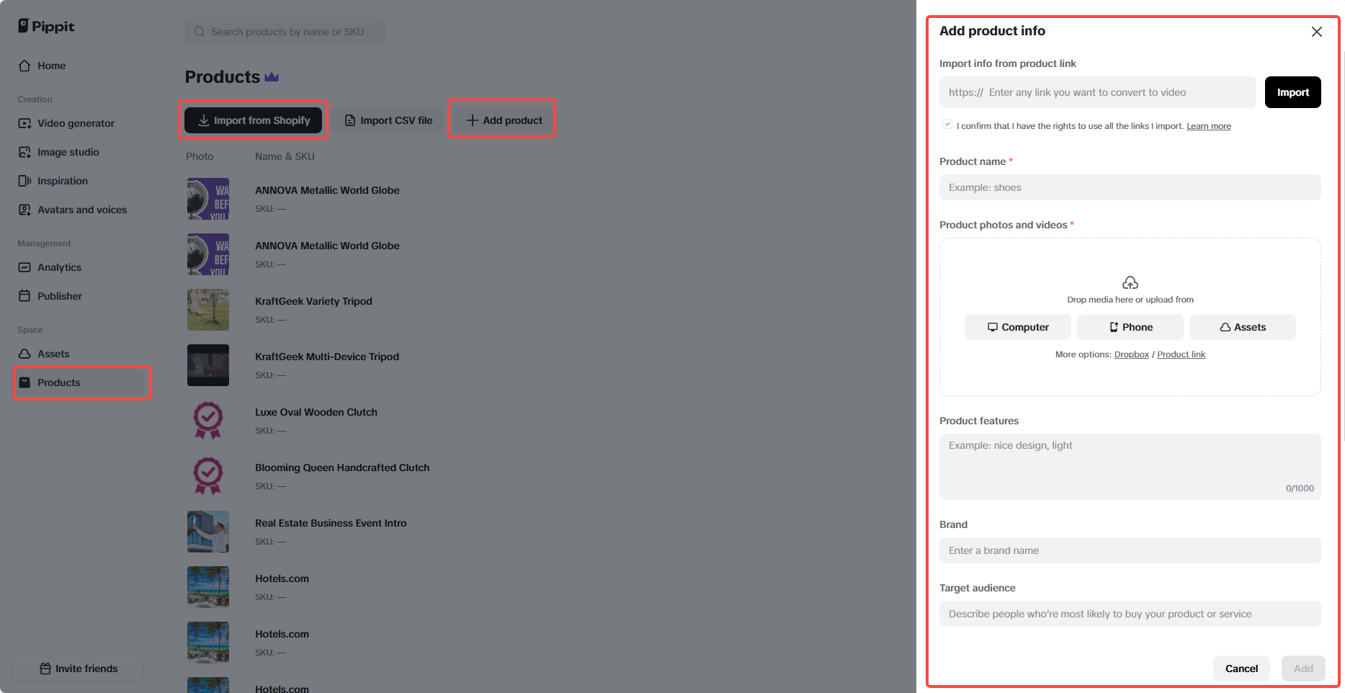Open the Learn more link
Viewport: 1345px width, 693px height.
[x=1208, y=125]
